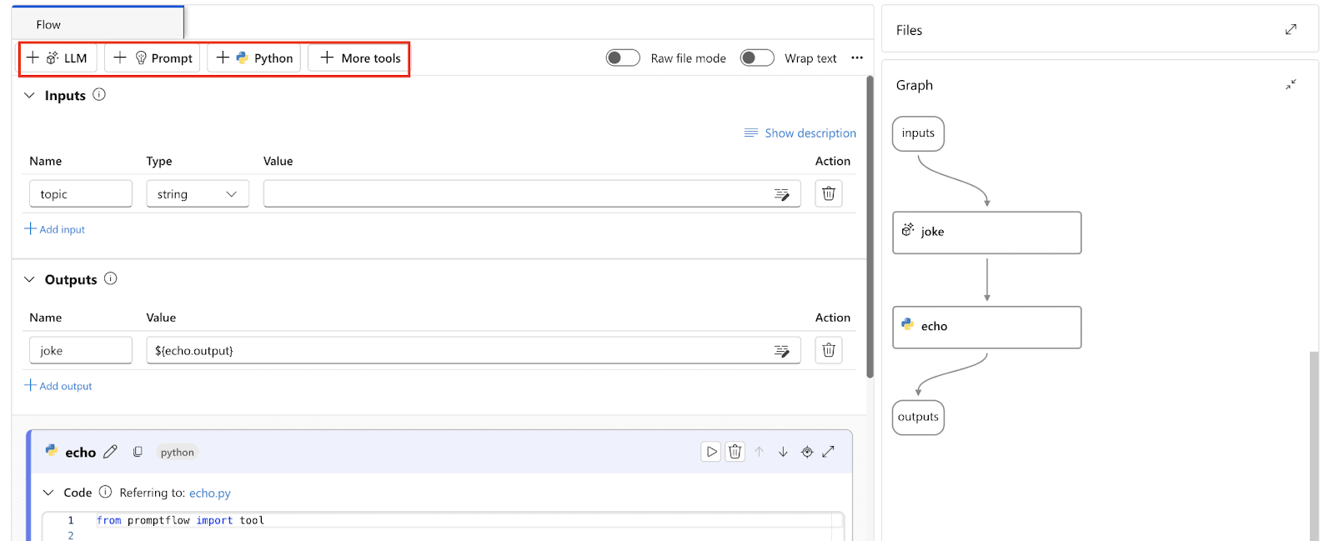The width and height of the screenshot is (1334, 541).
Task: Expand echo node to full view
Action: click(828, 452)
